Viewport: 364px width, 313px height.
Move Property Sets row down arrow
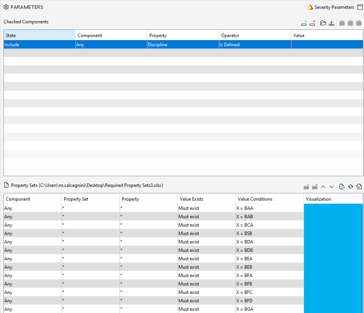332,187
